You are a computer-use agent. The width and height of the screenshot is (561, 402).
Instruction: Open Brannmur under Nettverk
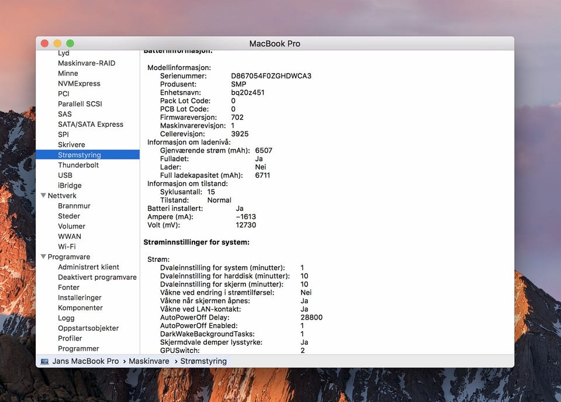74,206
